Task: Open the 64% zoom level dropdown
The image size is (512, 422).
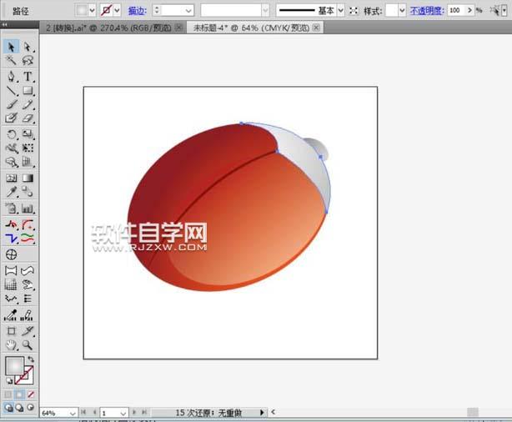Action: pos(73,413)
